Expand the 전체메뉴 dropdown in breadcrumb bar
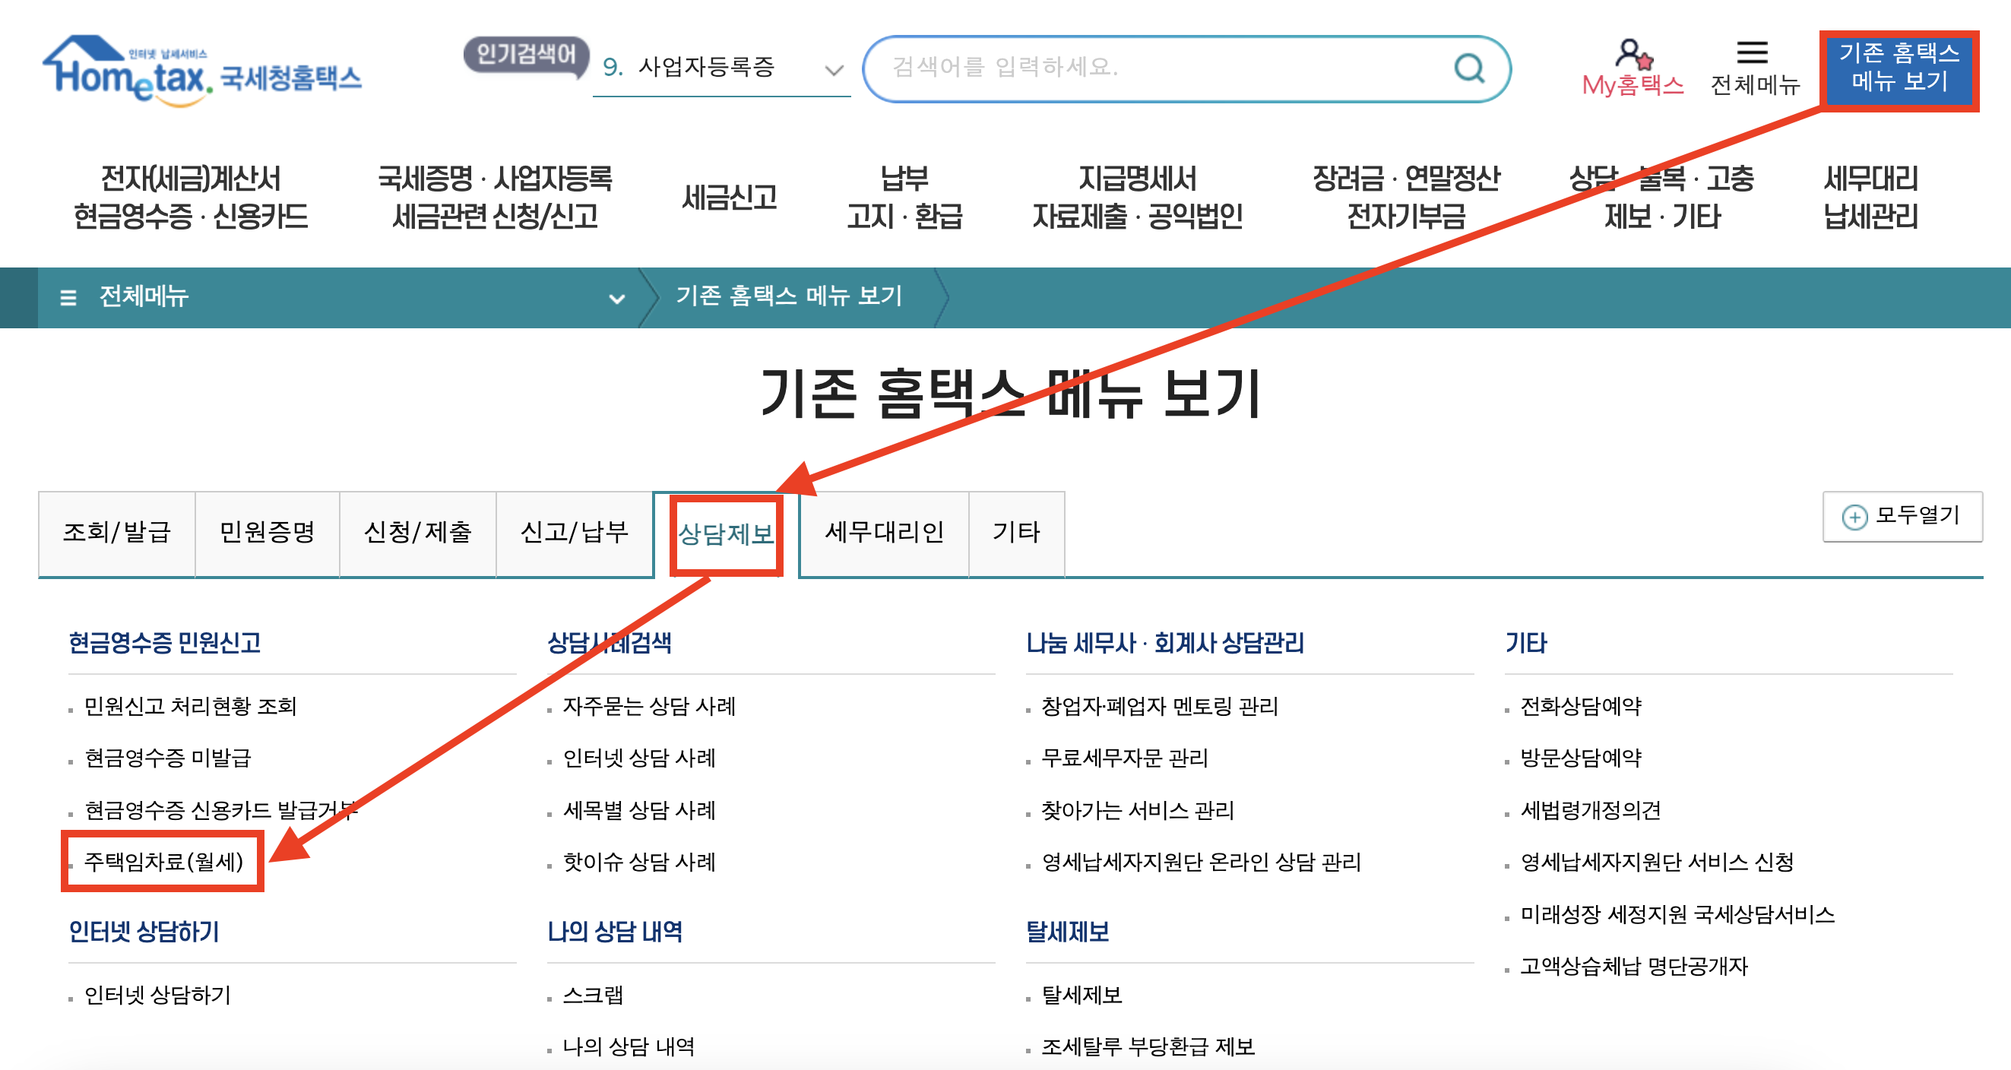Viewport: 2011px width, 1070px height. coord(616,298)
